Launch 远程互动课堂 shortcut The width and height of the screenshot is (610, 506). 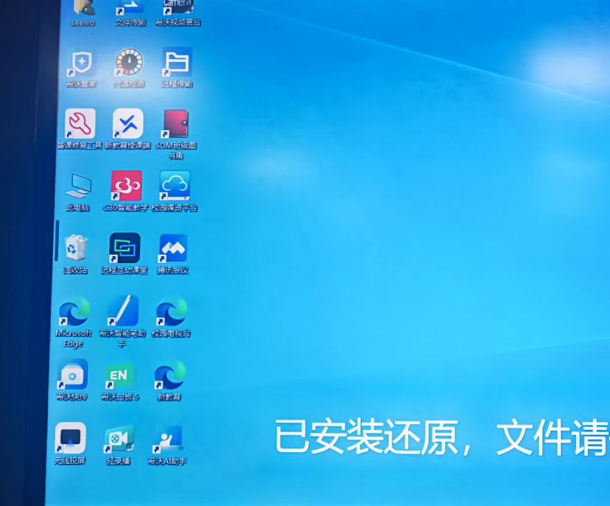tap(125, 248)
